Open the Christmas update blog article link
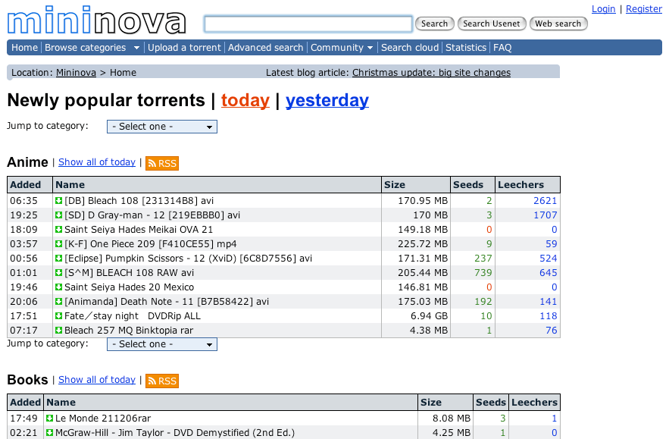The height and width of the screenshot is (439, 669). pyautogui.click(x=431, y=73)
